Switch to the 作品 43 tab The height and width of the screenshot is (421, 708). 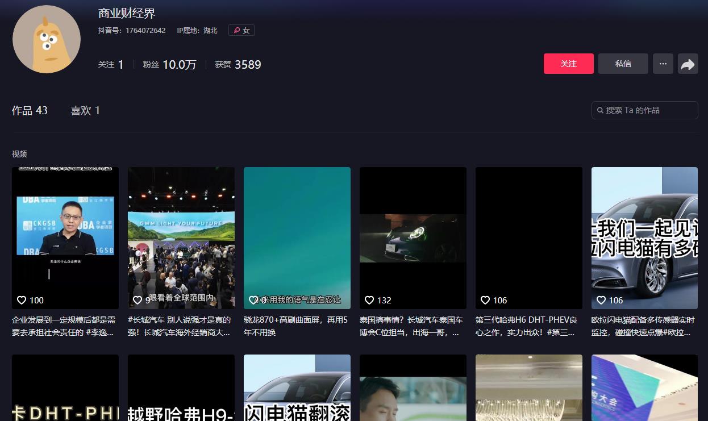[30, 110]
